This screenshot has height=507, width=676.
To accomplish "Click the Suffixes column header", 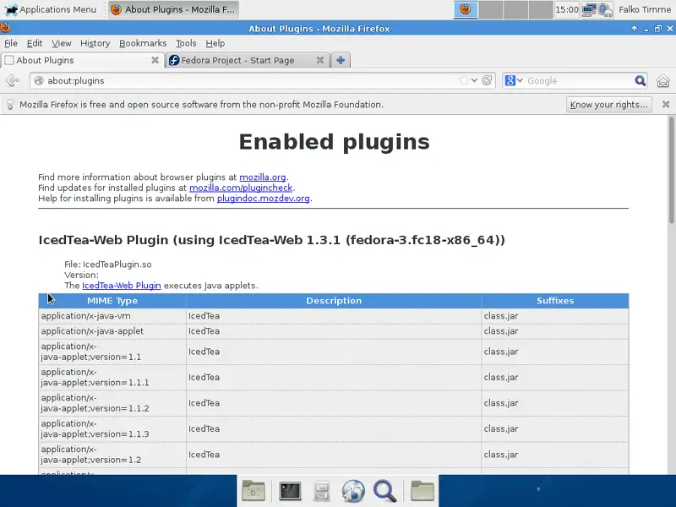I will [555, 301].
